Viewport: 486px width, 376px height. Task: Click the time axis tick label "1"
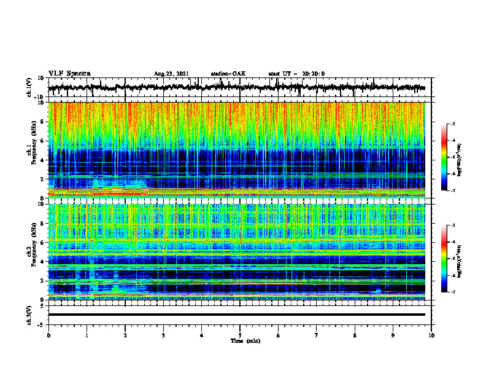point(87,335)
